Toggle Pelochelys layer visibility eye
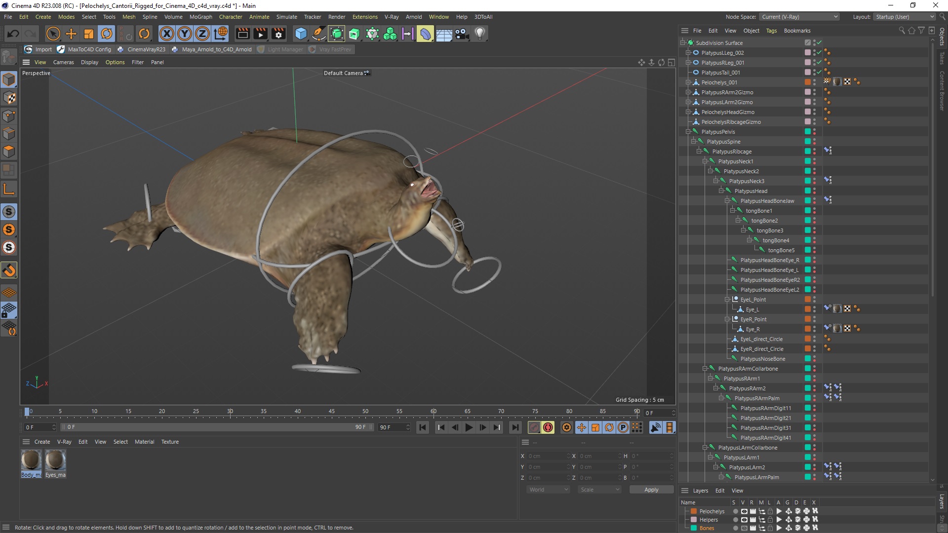The width and height of the screenshot is (948, 533). pos(744,511)
